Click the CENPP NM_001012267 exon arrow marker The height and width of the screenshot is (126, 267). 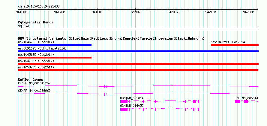click(106, 86)
